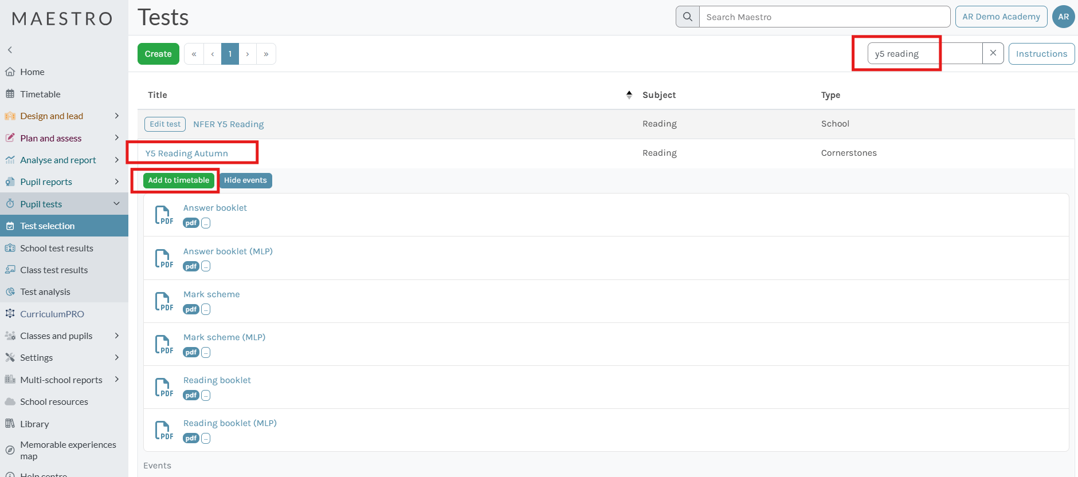The height and width of the screenshot is (477, 1078).
Task: Click the Answer booklet PDF file icon
Action: (164, 215)
